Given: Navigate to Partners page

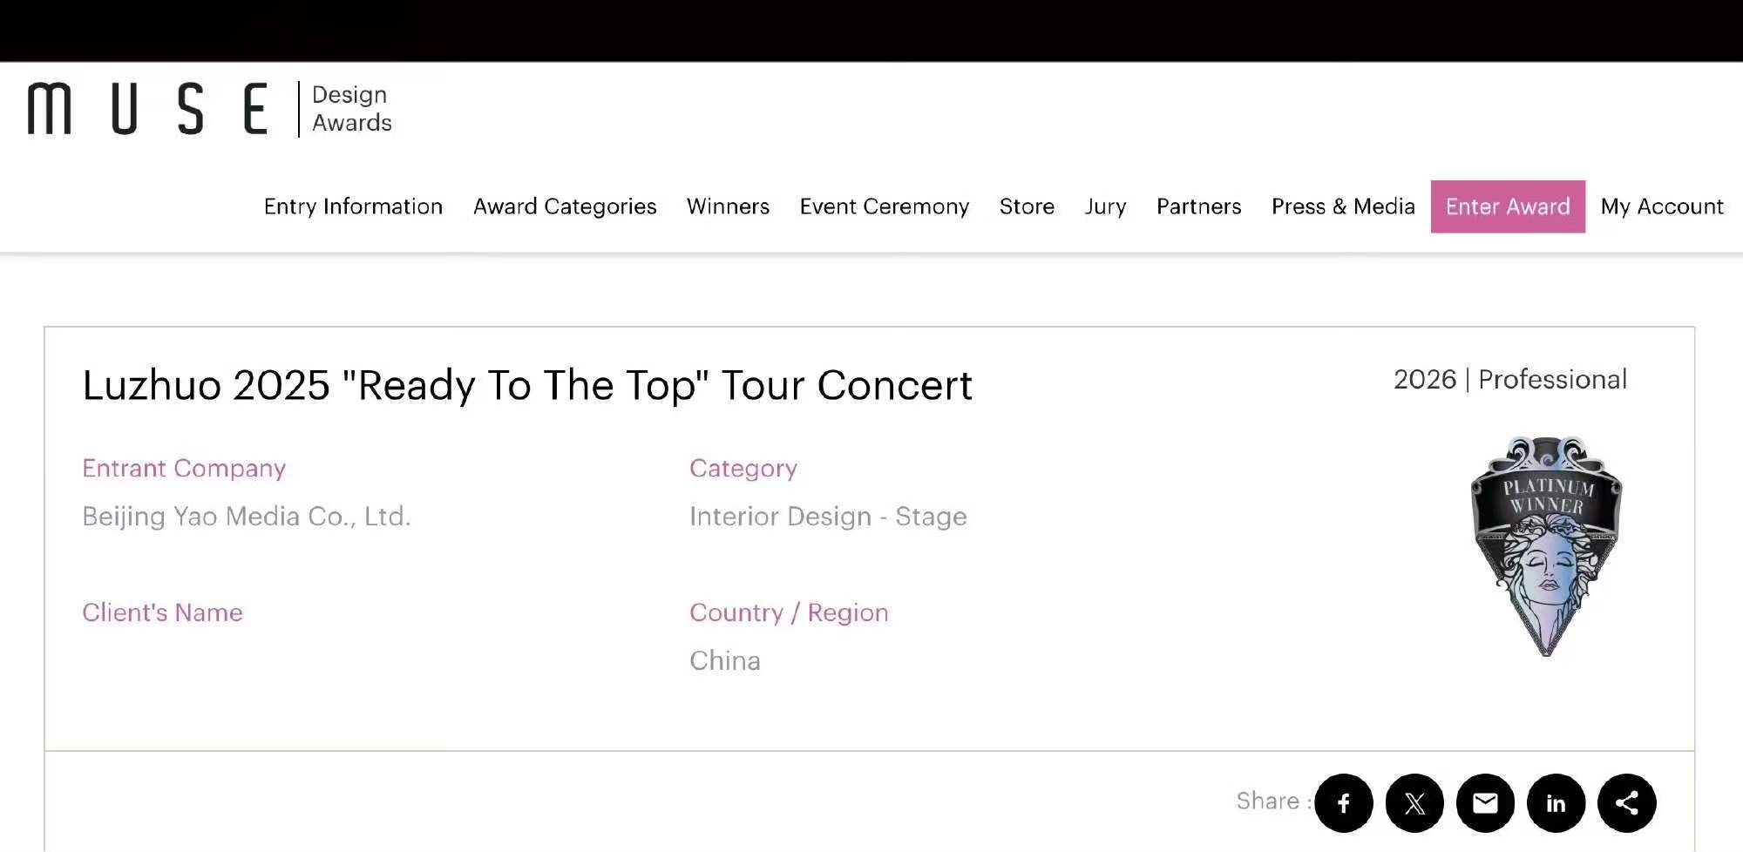Looking at the screenshot, I should (x=1198, y=206).
